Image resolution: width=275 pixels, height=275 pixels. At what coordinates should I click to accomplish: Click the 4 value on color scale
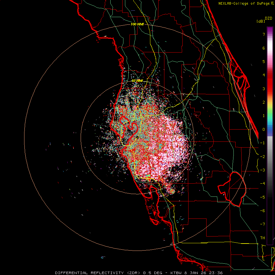point(264,75)
